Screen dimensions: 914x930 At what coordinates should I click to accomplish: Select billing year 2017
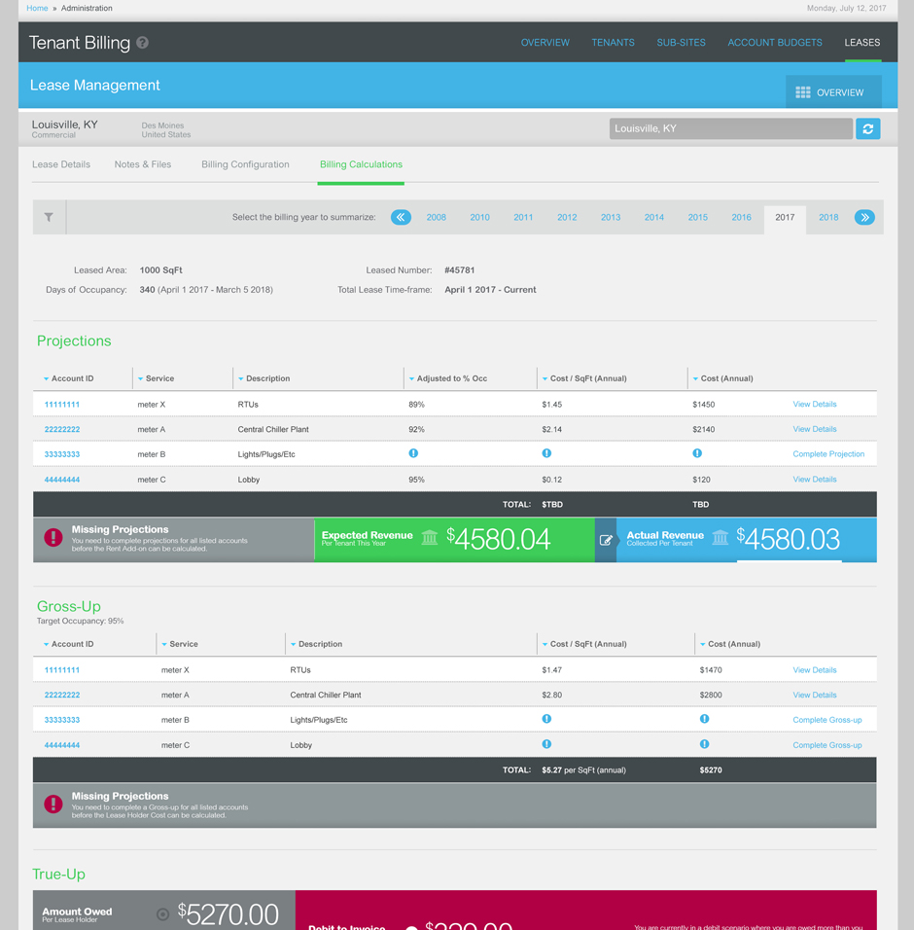click(785, 217)
